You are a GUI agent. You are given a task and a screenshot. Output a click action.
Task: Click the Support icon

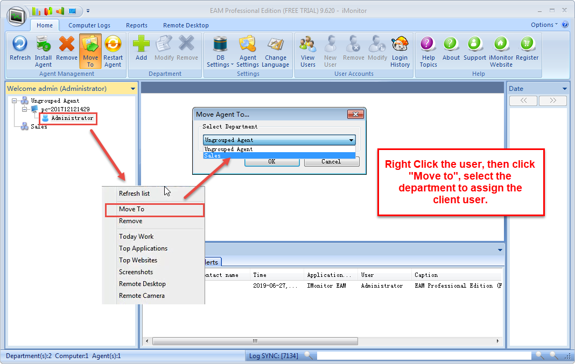click(474, 44)
